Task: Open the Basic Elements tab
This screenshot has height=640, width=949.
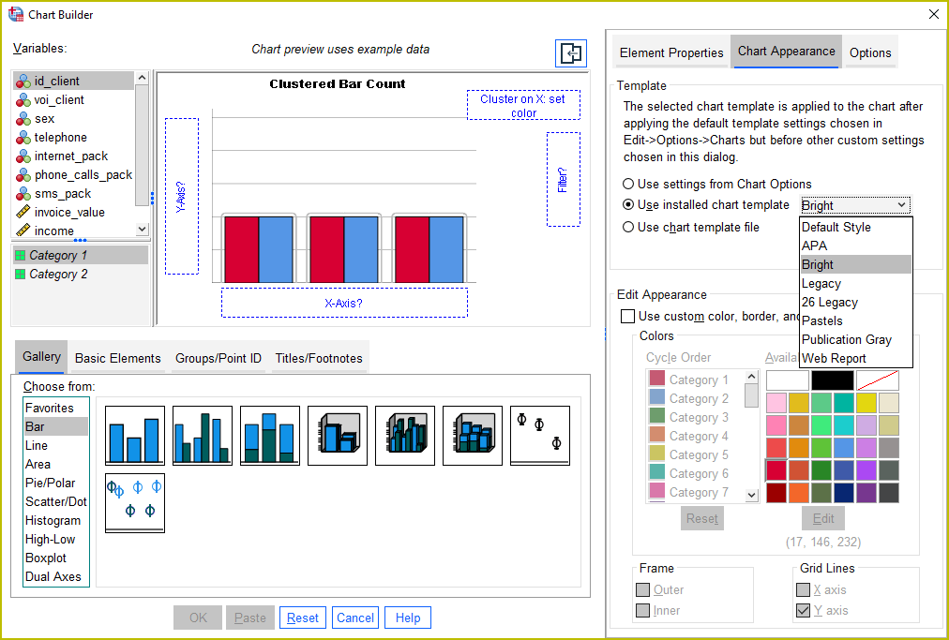Action: pos(118,358)
